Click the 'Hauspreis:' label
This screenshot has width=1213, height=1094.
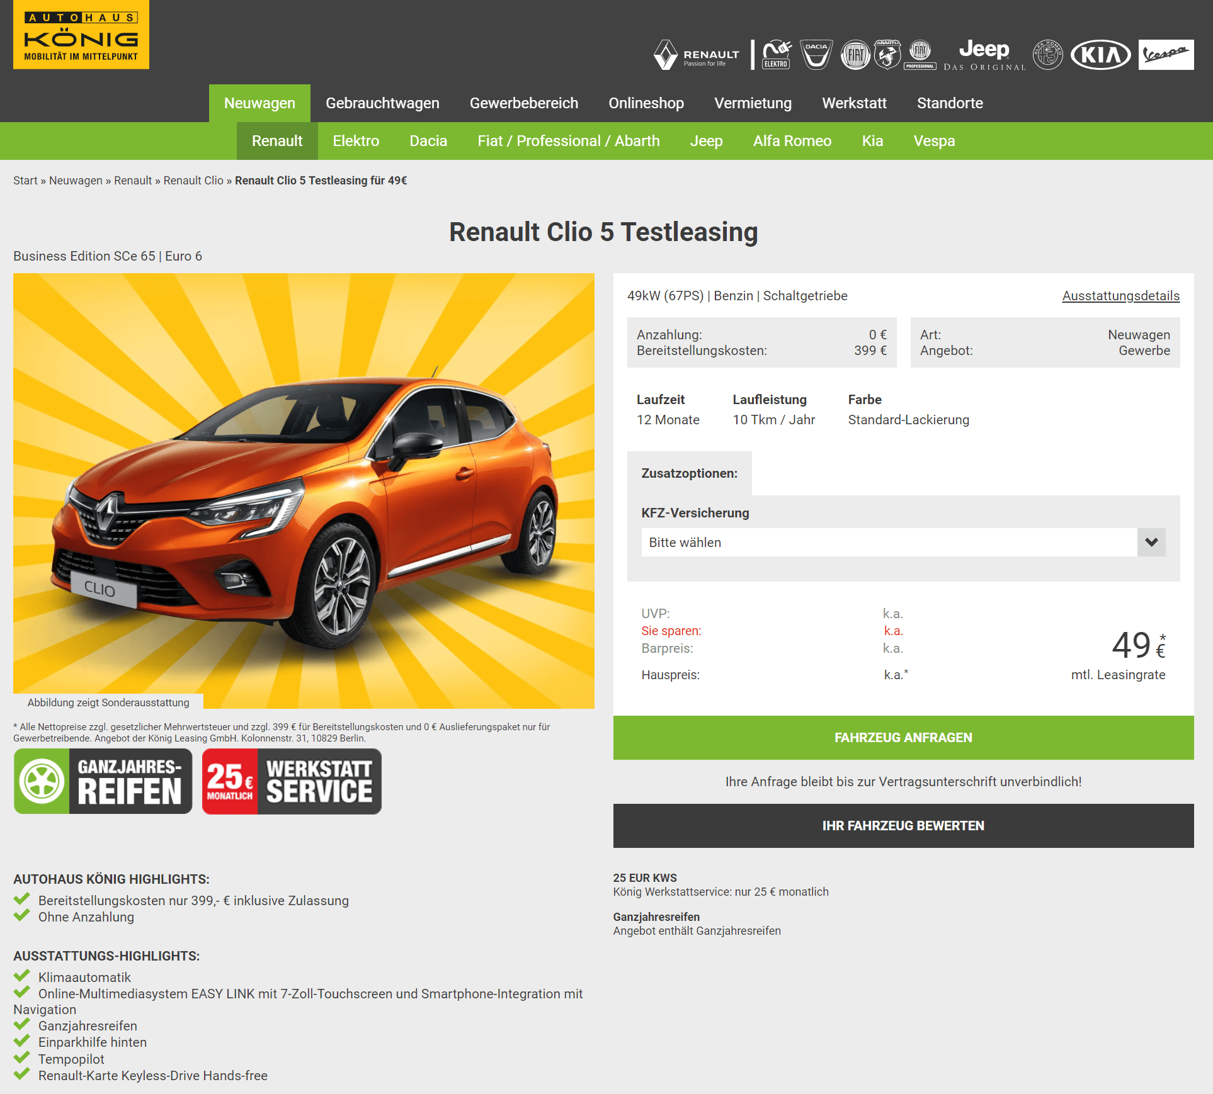click(670, 675)
